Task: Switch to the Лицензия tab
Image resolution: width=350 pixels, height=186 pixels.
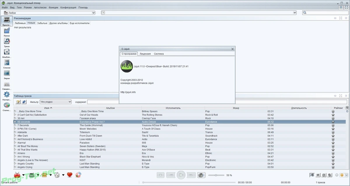Action: pos(145,54)
